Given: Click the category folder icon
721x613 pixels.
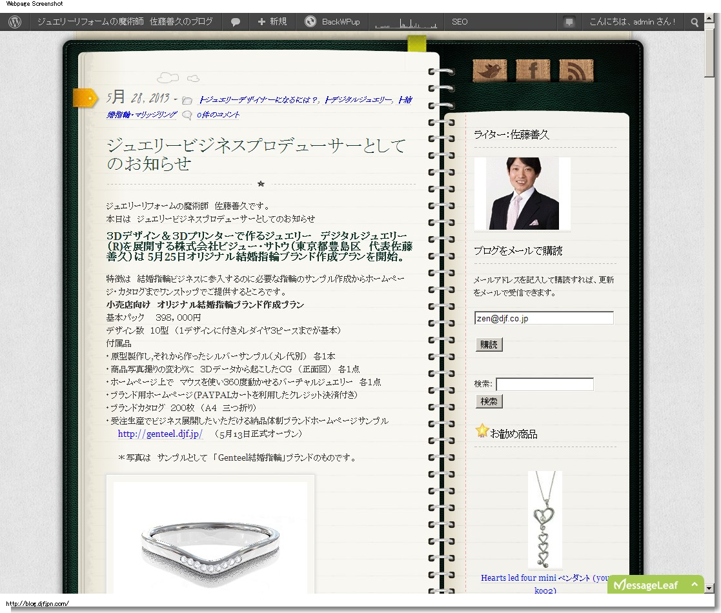Looking at the screenshot, I should click(x=187, y=100).
